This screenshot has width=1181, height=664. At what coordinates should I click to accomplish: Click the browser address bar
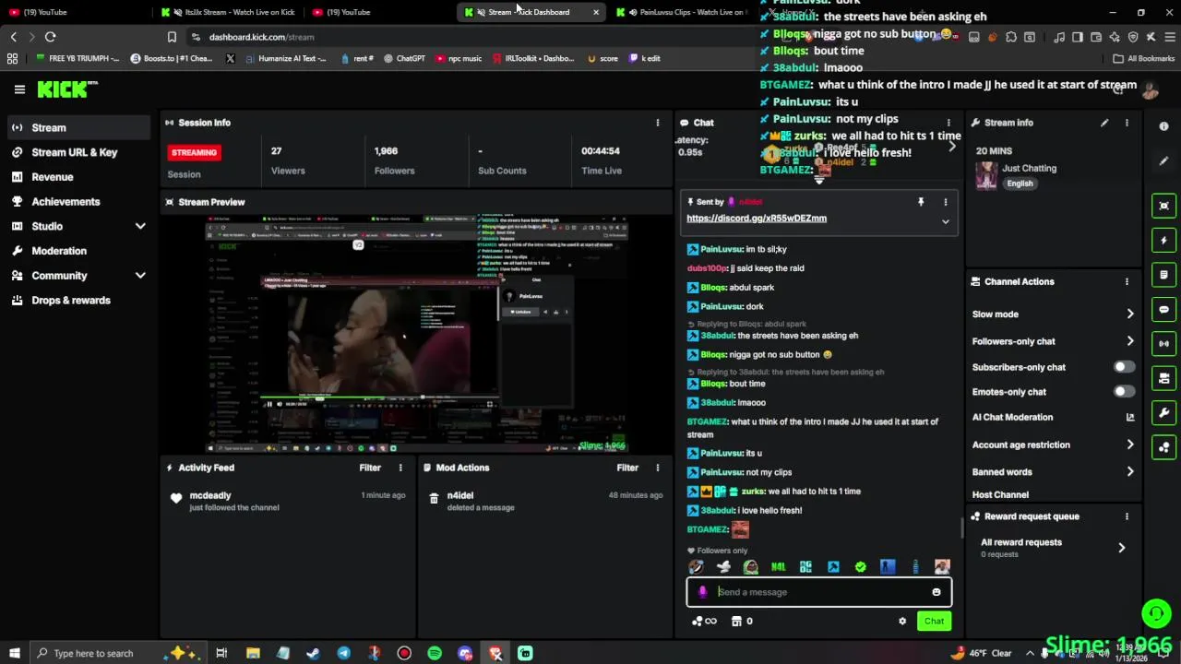[471, 37]
